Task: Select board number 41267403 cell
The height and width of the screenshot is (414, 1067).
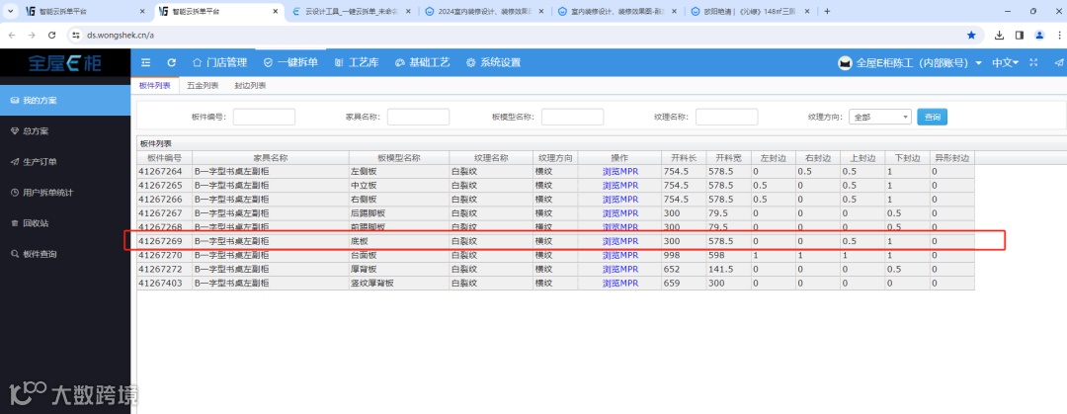Action: point(164,284)
